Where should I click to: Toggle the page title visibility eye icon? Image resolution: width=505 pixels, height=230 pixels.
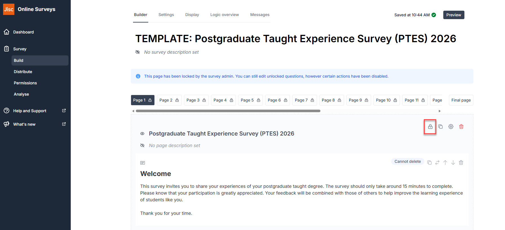(142, 134)
